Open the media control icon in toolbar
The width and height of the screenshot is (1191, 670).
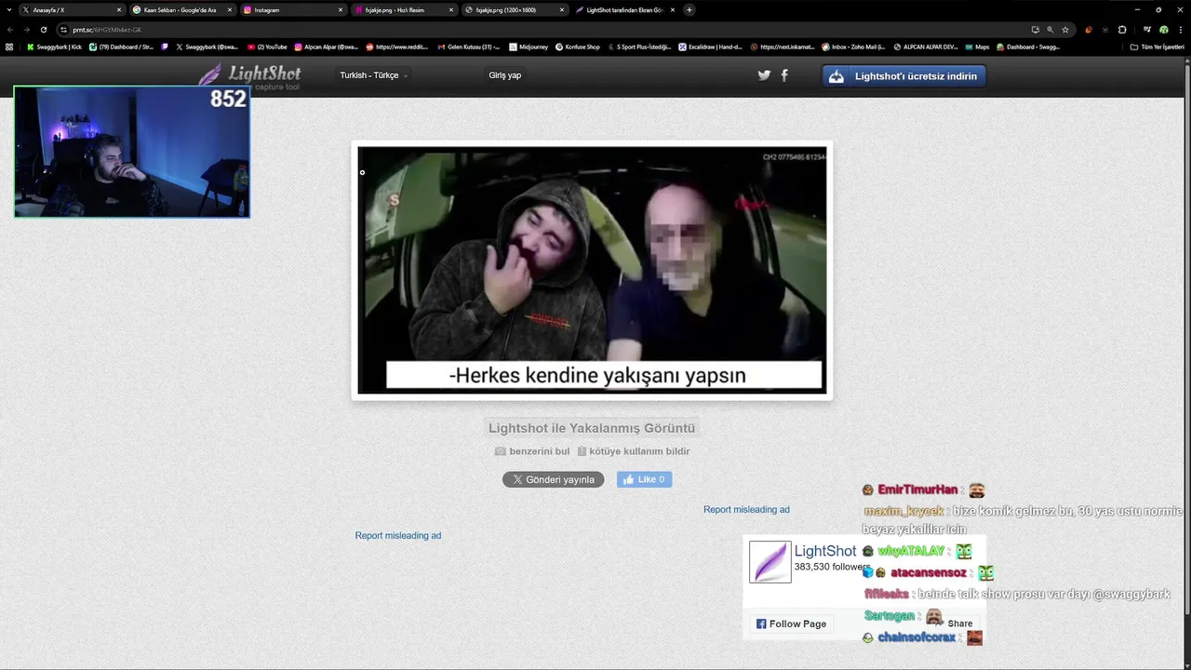click(x=1147, y=30)
